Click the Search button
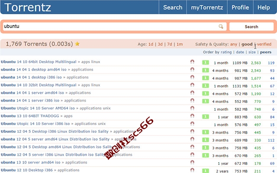The width and height of the screenshot is (277, 173). pos(251,27)
